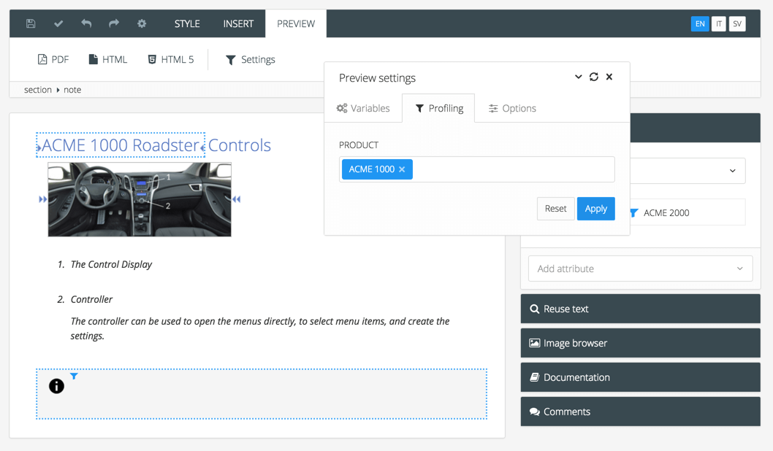Viewport: 773px width, 451px height.
Task: Collapse Preview settings with chevron
Action: tap(578, 77)
